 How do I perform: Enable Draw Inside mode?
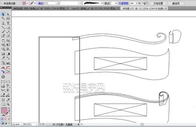point(9,123)
